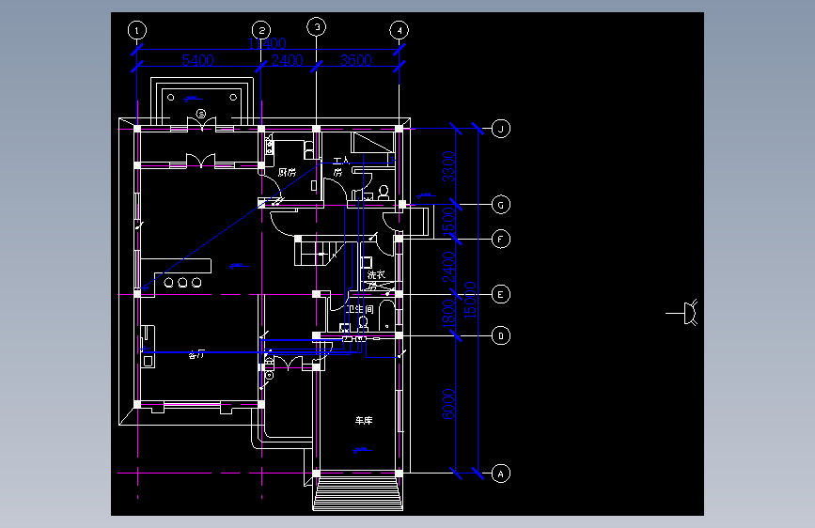Click the three round stools at the counter
The image size is (815, 528).
[x=182, y=283]
